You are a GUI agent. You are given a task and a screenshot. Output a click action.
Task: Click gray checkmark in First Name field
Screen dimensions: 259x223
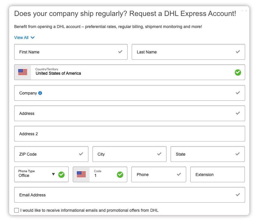tap(120, 52)
